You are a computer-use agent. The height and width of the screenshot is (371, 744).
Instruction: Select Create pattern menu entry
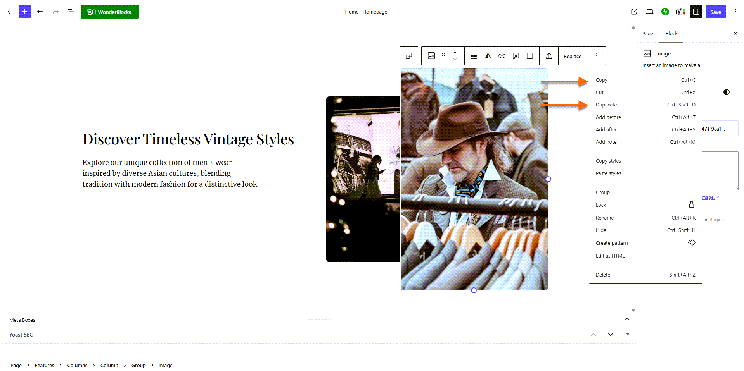(x=645, y=243)
